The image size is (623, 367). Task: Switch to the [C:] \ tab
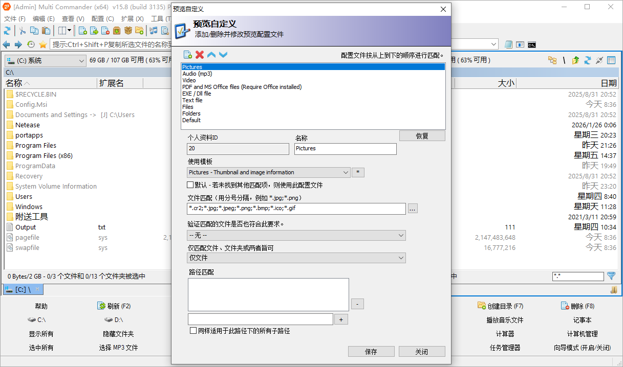click(23, 289)
